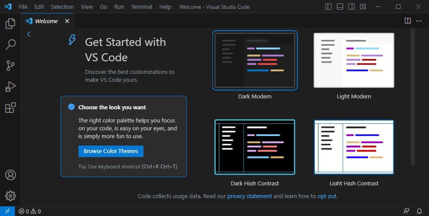Open the File menu

(23, 7)
